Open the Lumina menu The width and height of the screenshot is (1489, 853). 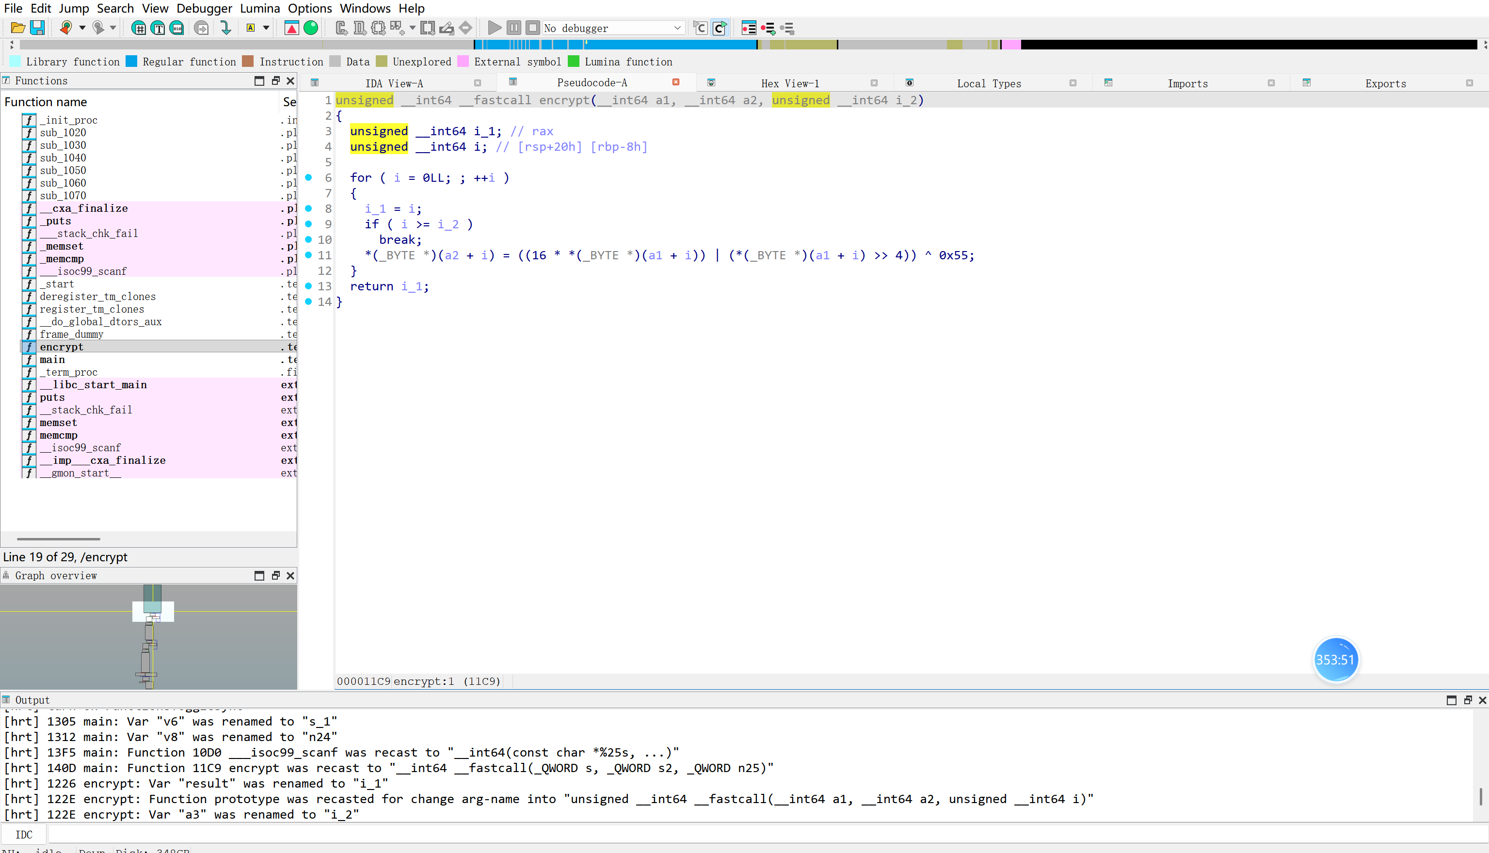click(259, 8)
